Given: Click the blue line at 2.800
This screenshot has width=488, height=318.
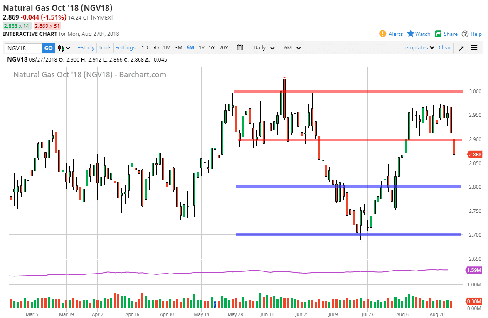Looking at the screenshot, I should tap(349, 187).
